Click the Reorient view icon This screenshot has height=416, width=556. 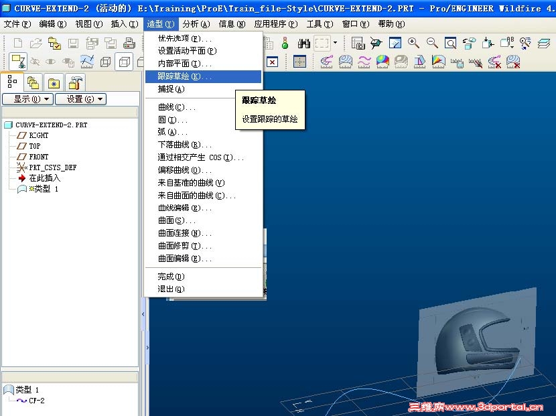(469, 44)
